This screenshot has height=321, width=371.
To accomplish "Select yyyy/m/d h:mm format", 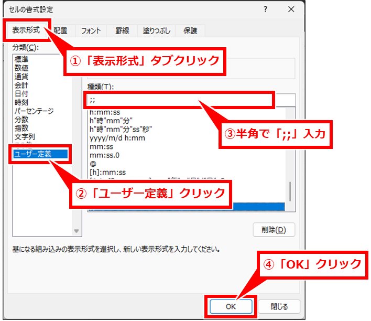I will 117,138.
